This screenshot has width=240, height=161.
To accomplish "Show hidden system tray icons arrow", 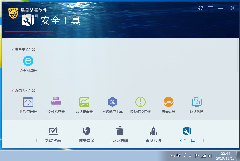I will coord(190,156).
